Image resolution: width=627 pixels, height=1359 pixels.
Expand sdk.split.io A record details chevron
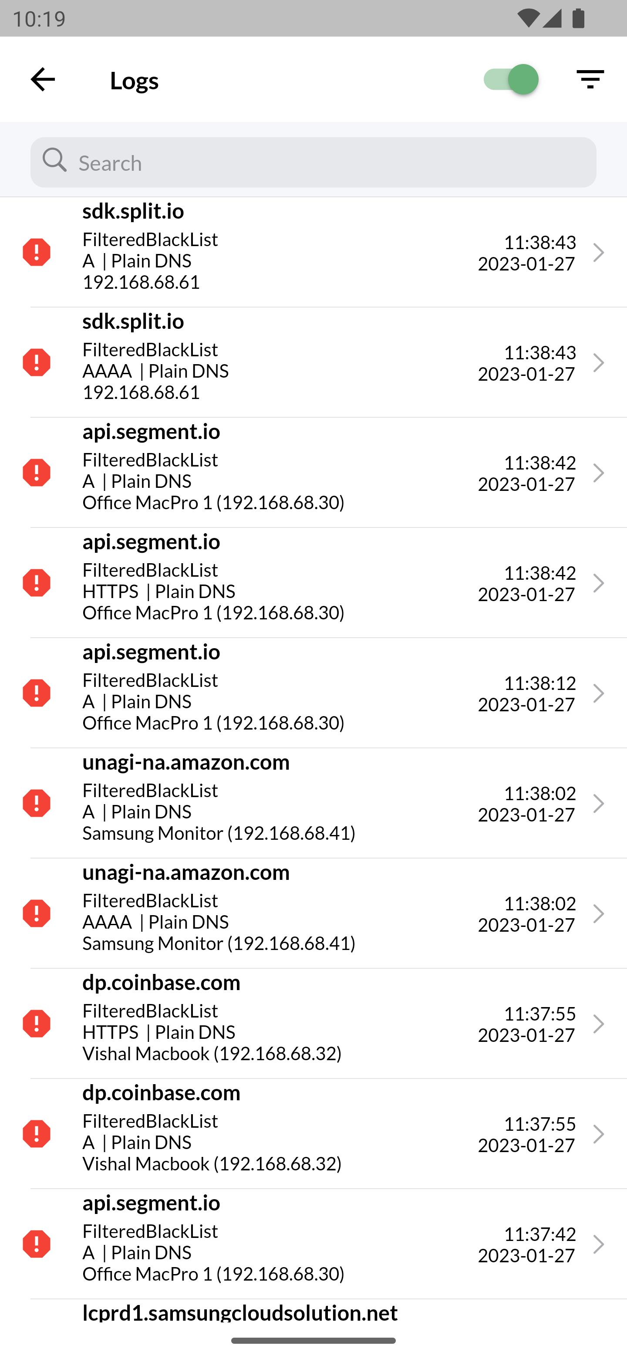point(598,253)
